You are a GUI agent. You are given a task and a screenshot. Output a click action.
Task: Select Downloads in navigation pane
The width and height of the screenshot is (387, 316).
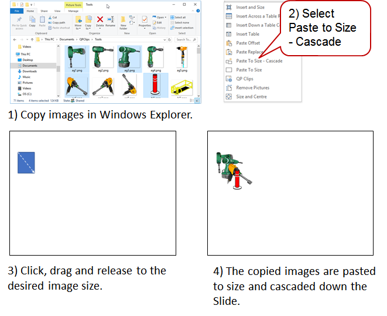click(29, 71)
